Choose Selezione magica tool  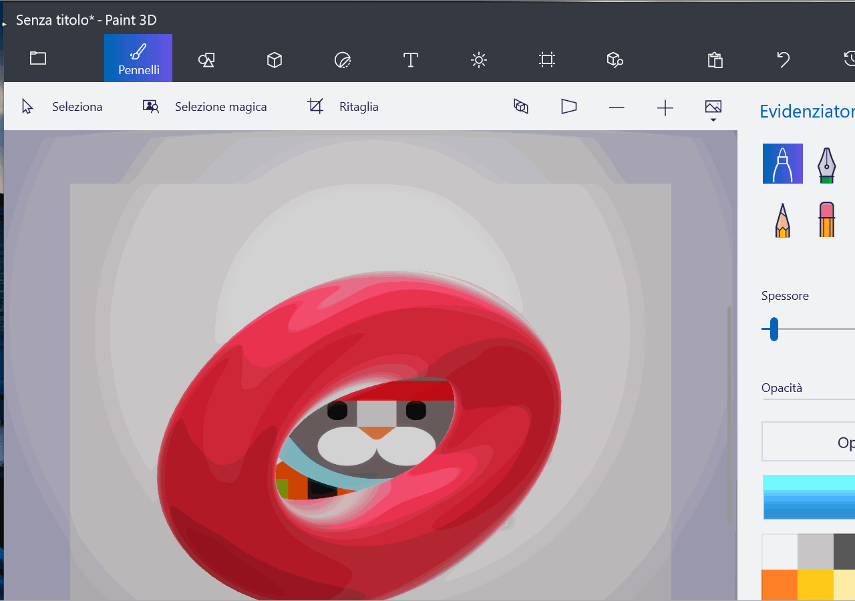click(204, 107)
